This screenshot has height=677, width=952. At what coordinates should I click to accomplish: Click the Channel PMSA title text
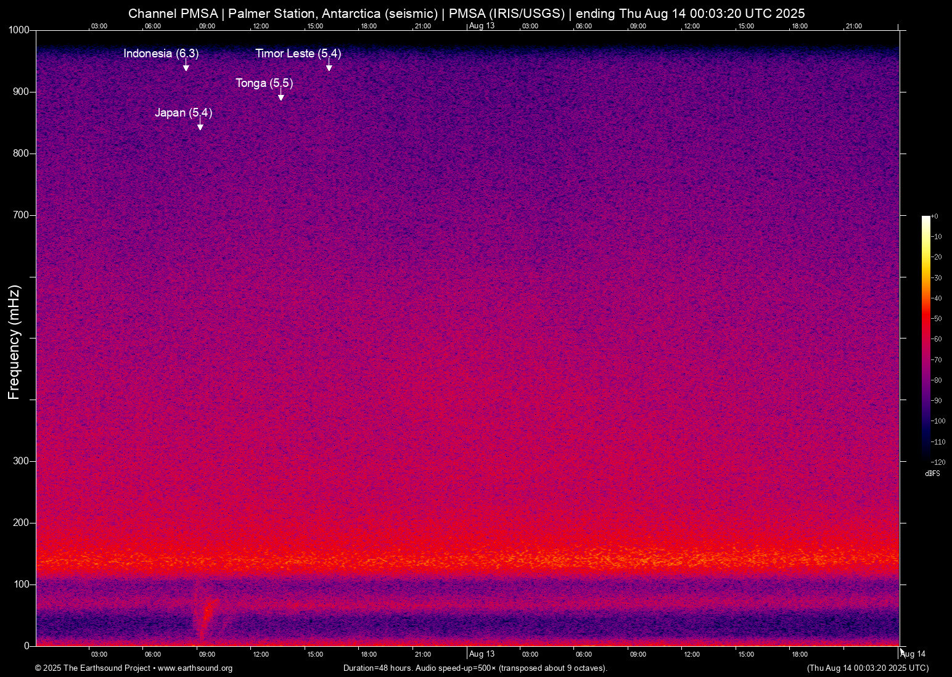click(x=173, y=13)
